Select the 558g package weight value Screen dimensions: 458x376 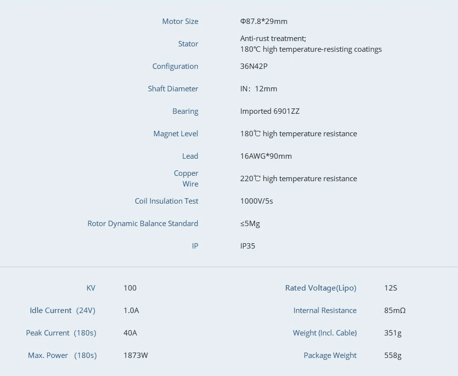393,355
